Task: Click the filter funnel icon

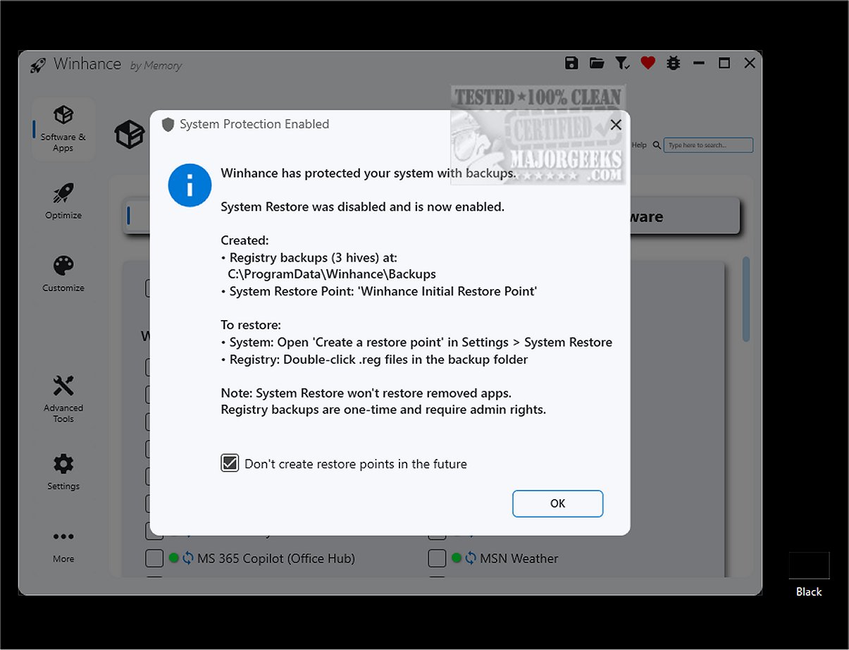Action: point(622,63)
